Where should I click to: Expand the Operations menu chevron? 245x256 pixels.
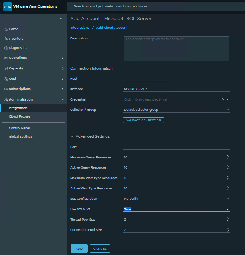tap(63, 58)
